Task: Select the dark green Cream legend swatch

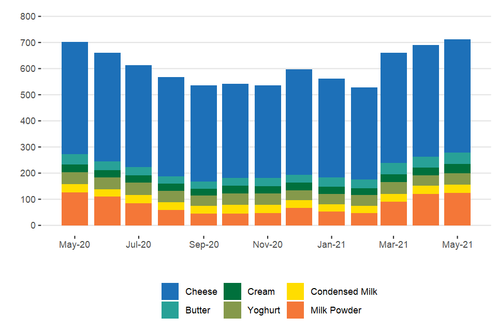Action: [232, 292]
